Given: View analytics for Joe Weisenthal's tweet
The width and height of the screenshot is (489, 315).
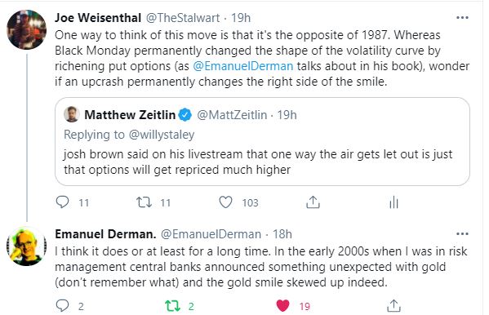Looking at the screenshot, I should (x=393, y=202).
